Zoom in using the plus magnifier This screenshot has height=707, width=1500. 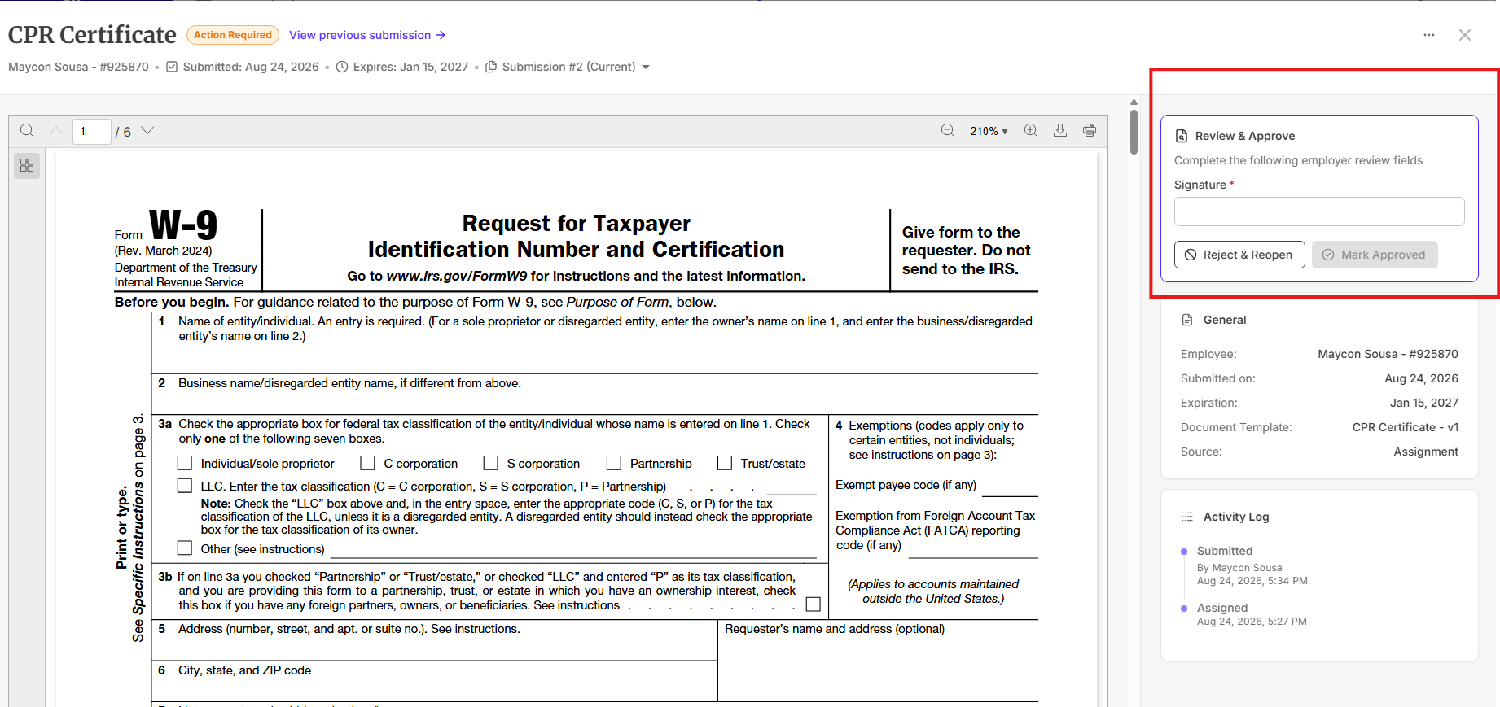pos(1031,130)
